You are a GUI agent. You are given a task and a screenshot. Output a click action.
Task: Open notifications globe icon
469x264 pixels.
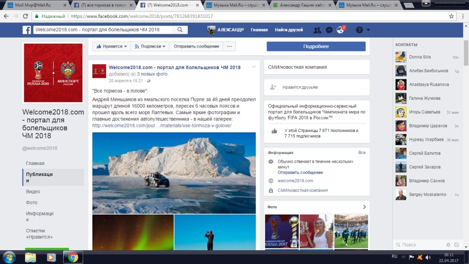point(340,30)
